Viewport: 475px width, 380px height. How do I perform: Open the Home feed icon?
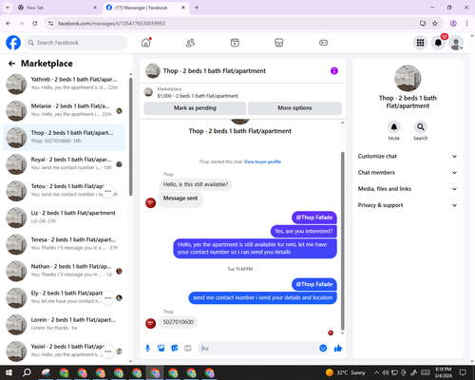[x=146, y=43]
